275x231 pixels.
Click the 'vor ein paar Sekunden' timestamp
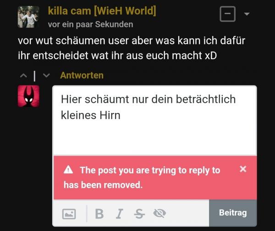click(90, 24)
